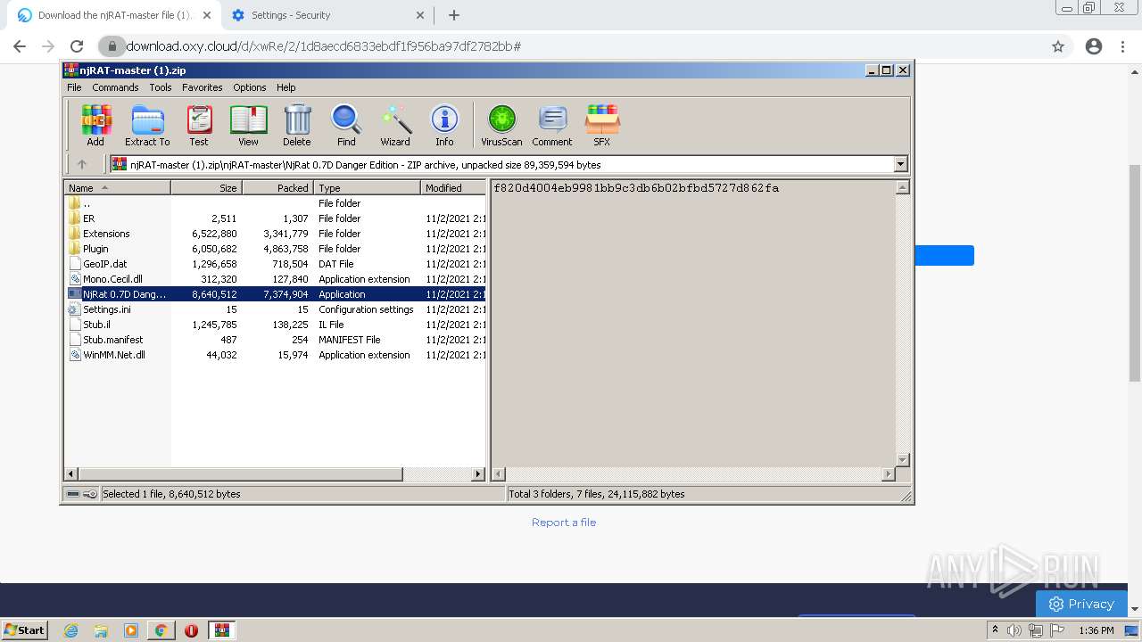Click the comment pane text hash
This screenshot has width=1142, height=642.
click(636, 188)
